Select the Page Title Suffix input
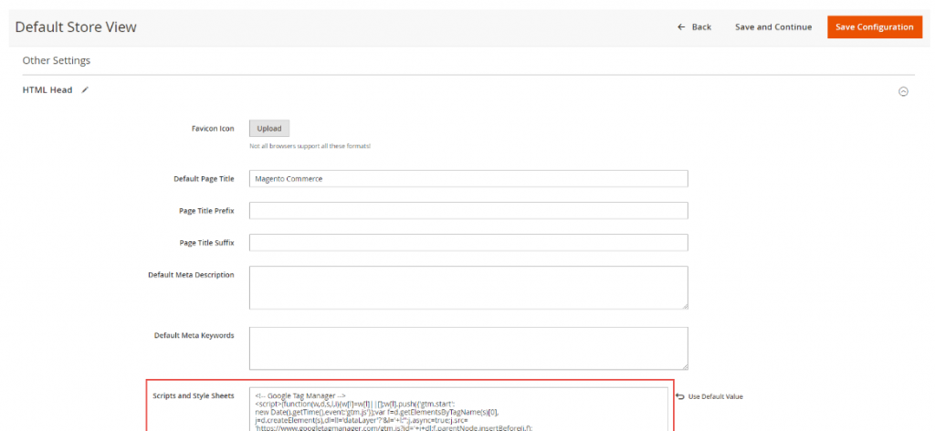 pyautogui.click(x=467, y=243)
